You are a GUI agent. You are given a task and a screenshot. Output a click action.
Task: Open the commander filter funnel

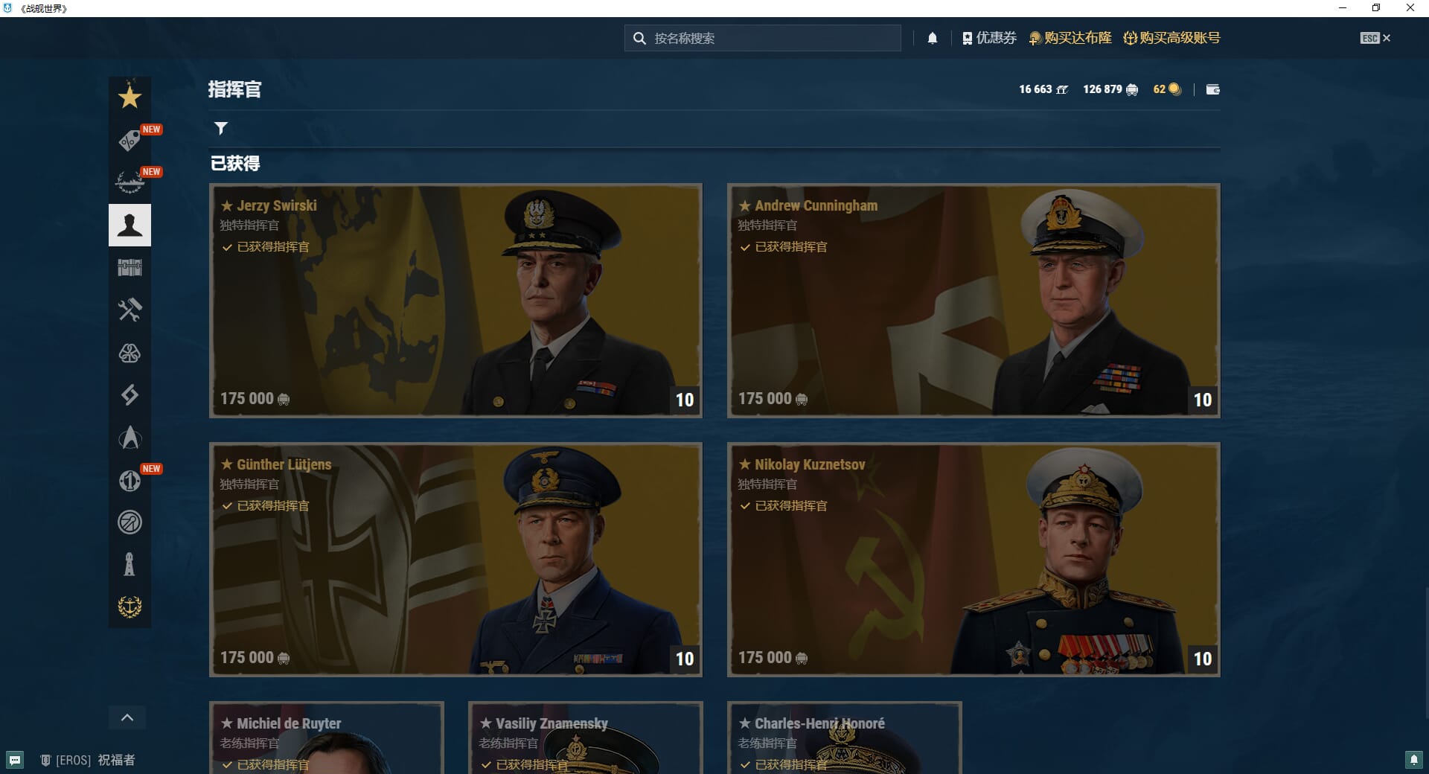221,128
